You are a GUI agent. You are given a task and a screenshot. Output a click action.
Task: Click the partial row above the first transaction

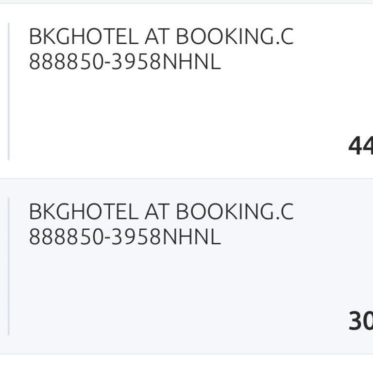pos(186,1)
